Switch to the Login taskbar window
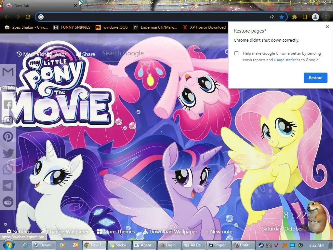333x250 pixels. 169,245
